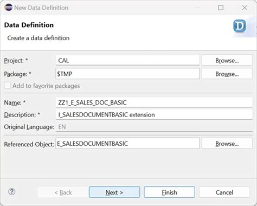Click the Eclipse icon in title bar
The height and width of the screenshot is (206, 257).
coord(8,8)
